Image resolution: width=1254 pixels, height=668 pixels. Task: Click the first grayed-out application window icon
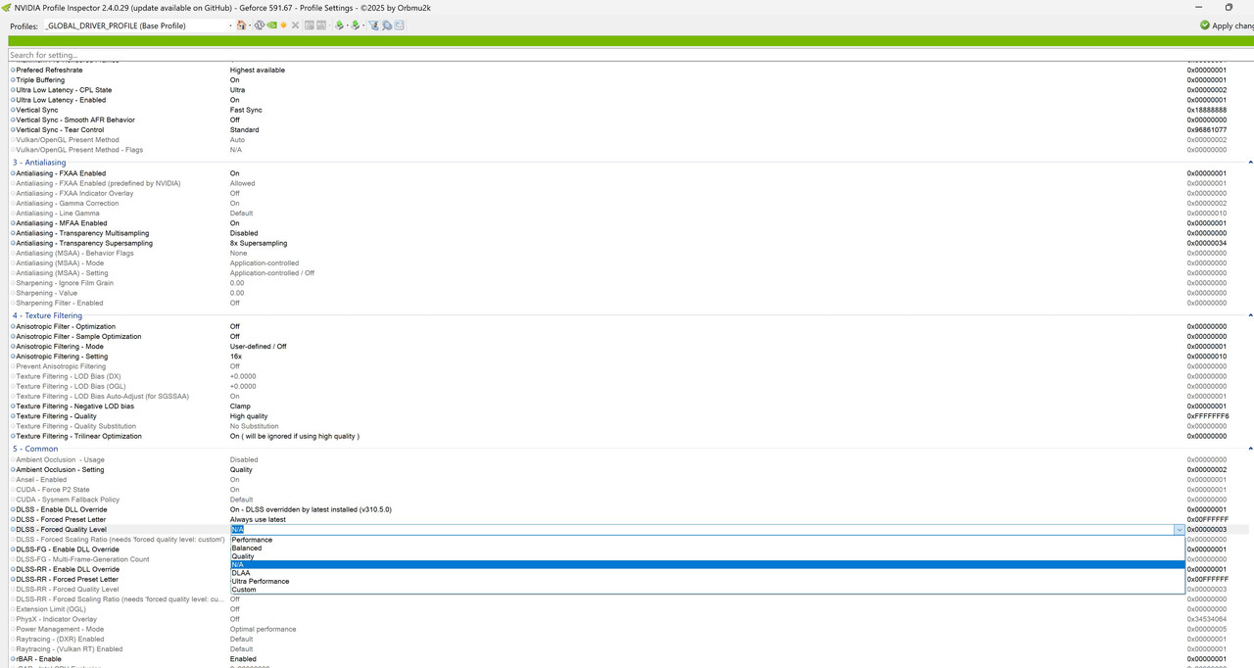[309, 25]
